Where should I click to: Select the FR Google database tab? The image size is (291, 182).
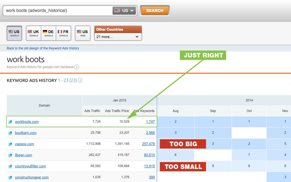click(x=63, y=33)
